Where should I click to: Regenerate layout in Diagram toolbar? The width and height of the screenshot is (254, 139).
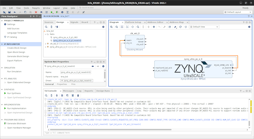coord(181,27)
